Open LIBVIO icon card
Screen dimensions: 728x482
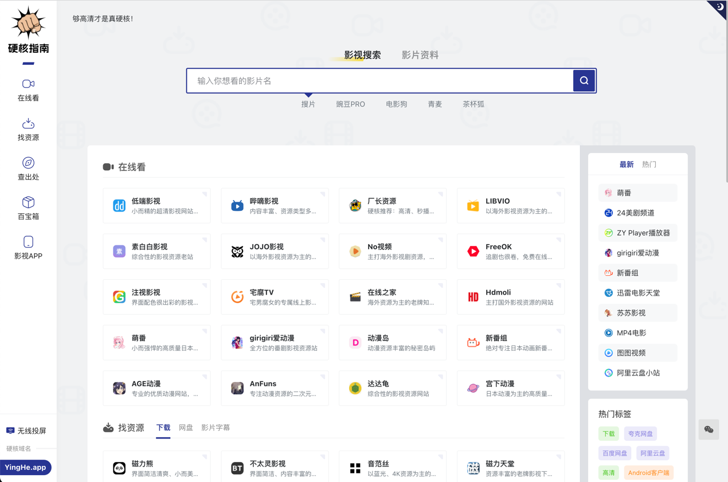511,205
